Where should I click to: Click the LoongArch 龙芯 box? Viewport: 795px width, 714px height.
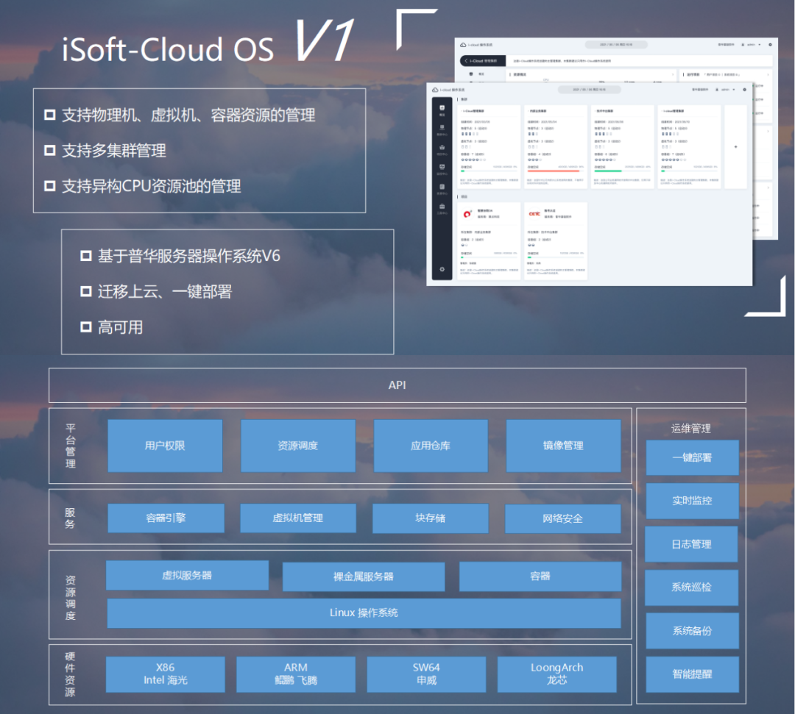coord(556,674)
